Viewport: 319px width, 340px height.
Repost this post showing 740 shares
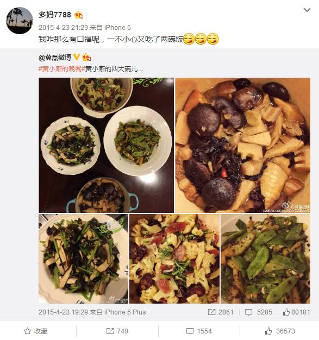click(x=117, y=331)
